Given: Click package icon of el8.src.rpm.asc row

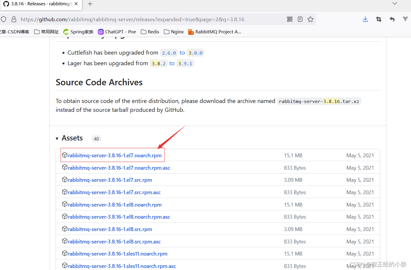Looking at the screenshot, I should 65,241.
